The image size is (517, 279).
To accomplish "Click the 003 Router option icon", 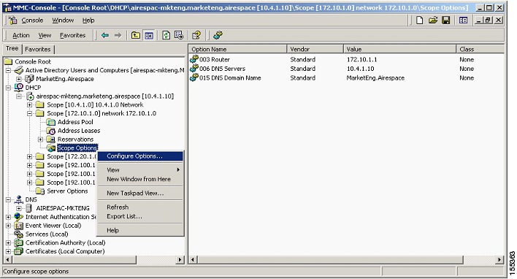I will 194,59.
